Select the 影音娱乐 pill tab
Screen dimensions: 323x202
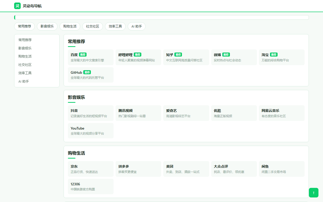[x=47, y=26]
